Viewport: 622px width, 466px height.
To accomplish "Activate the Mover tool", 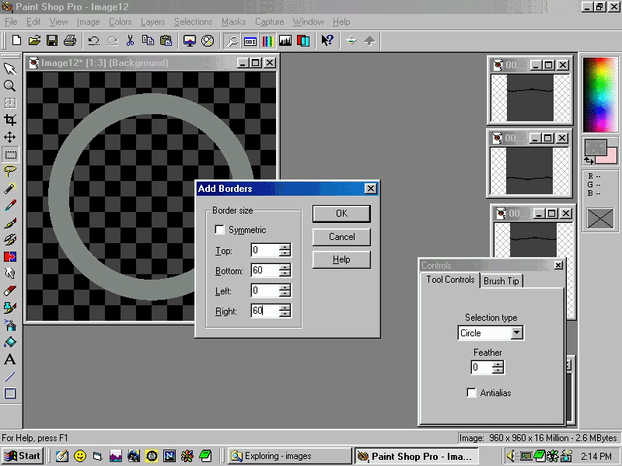I will coord(10,137).
